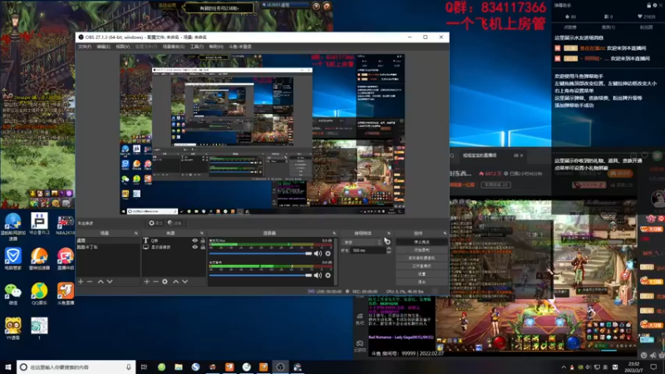Undock the Controls panel via header icon
The width and height of the screenshot is (665, 374).
point(445,234)
